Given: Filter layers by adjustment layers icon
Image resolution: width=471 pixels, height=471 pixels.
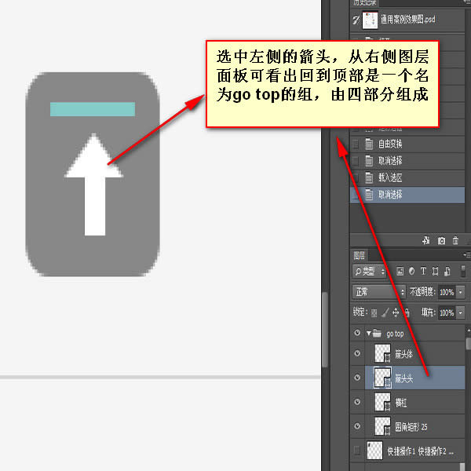Looking at the screenshot, I should [413, 271].
